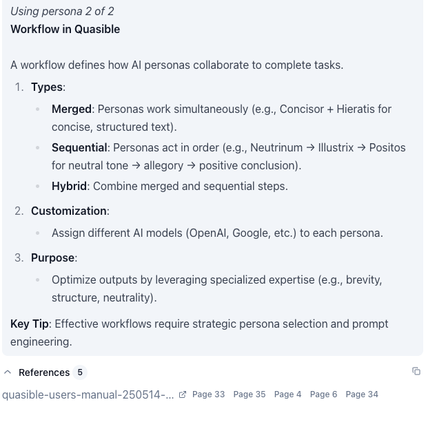The width and height of the screenshot is (437, 422).
Task: Click the bold 'Hybrid' term
Action: pos(69,186)
